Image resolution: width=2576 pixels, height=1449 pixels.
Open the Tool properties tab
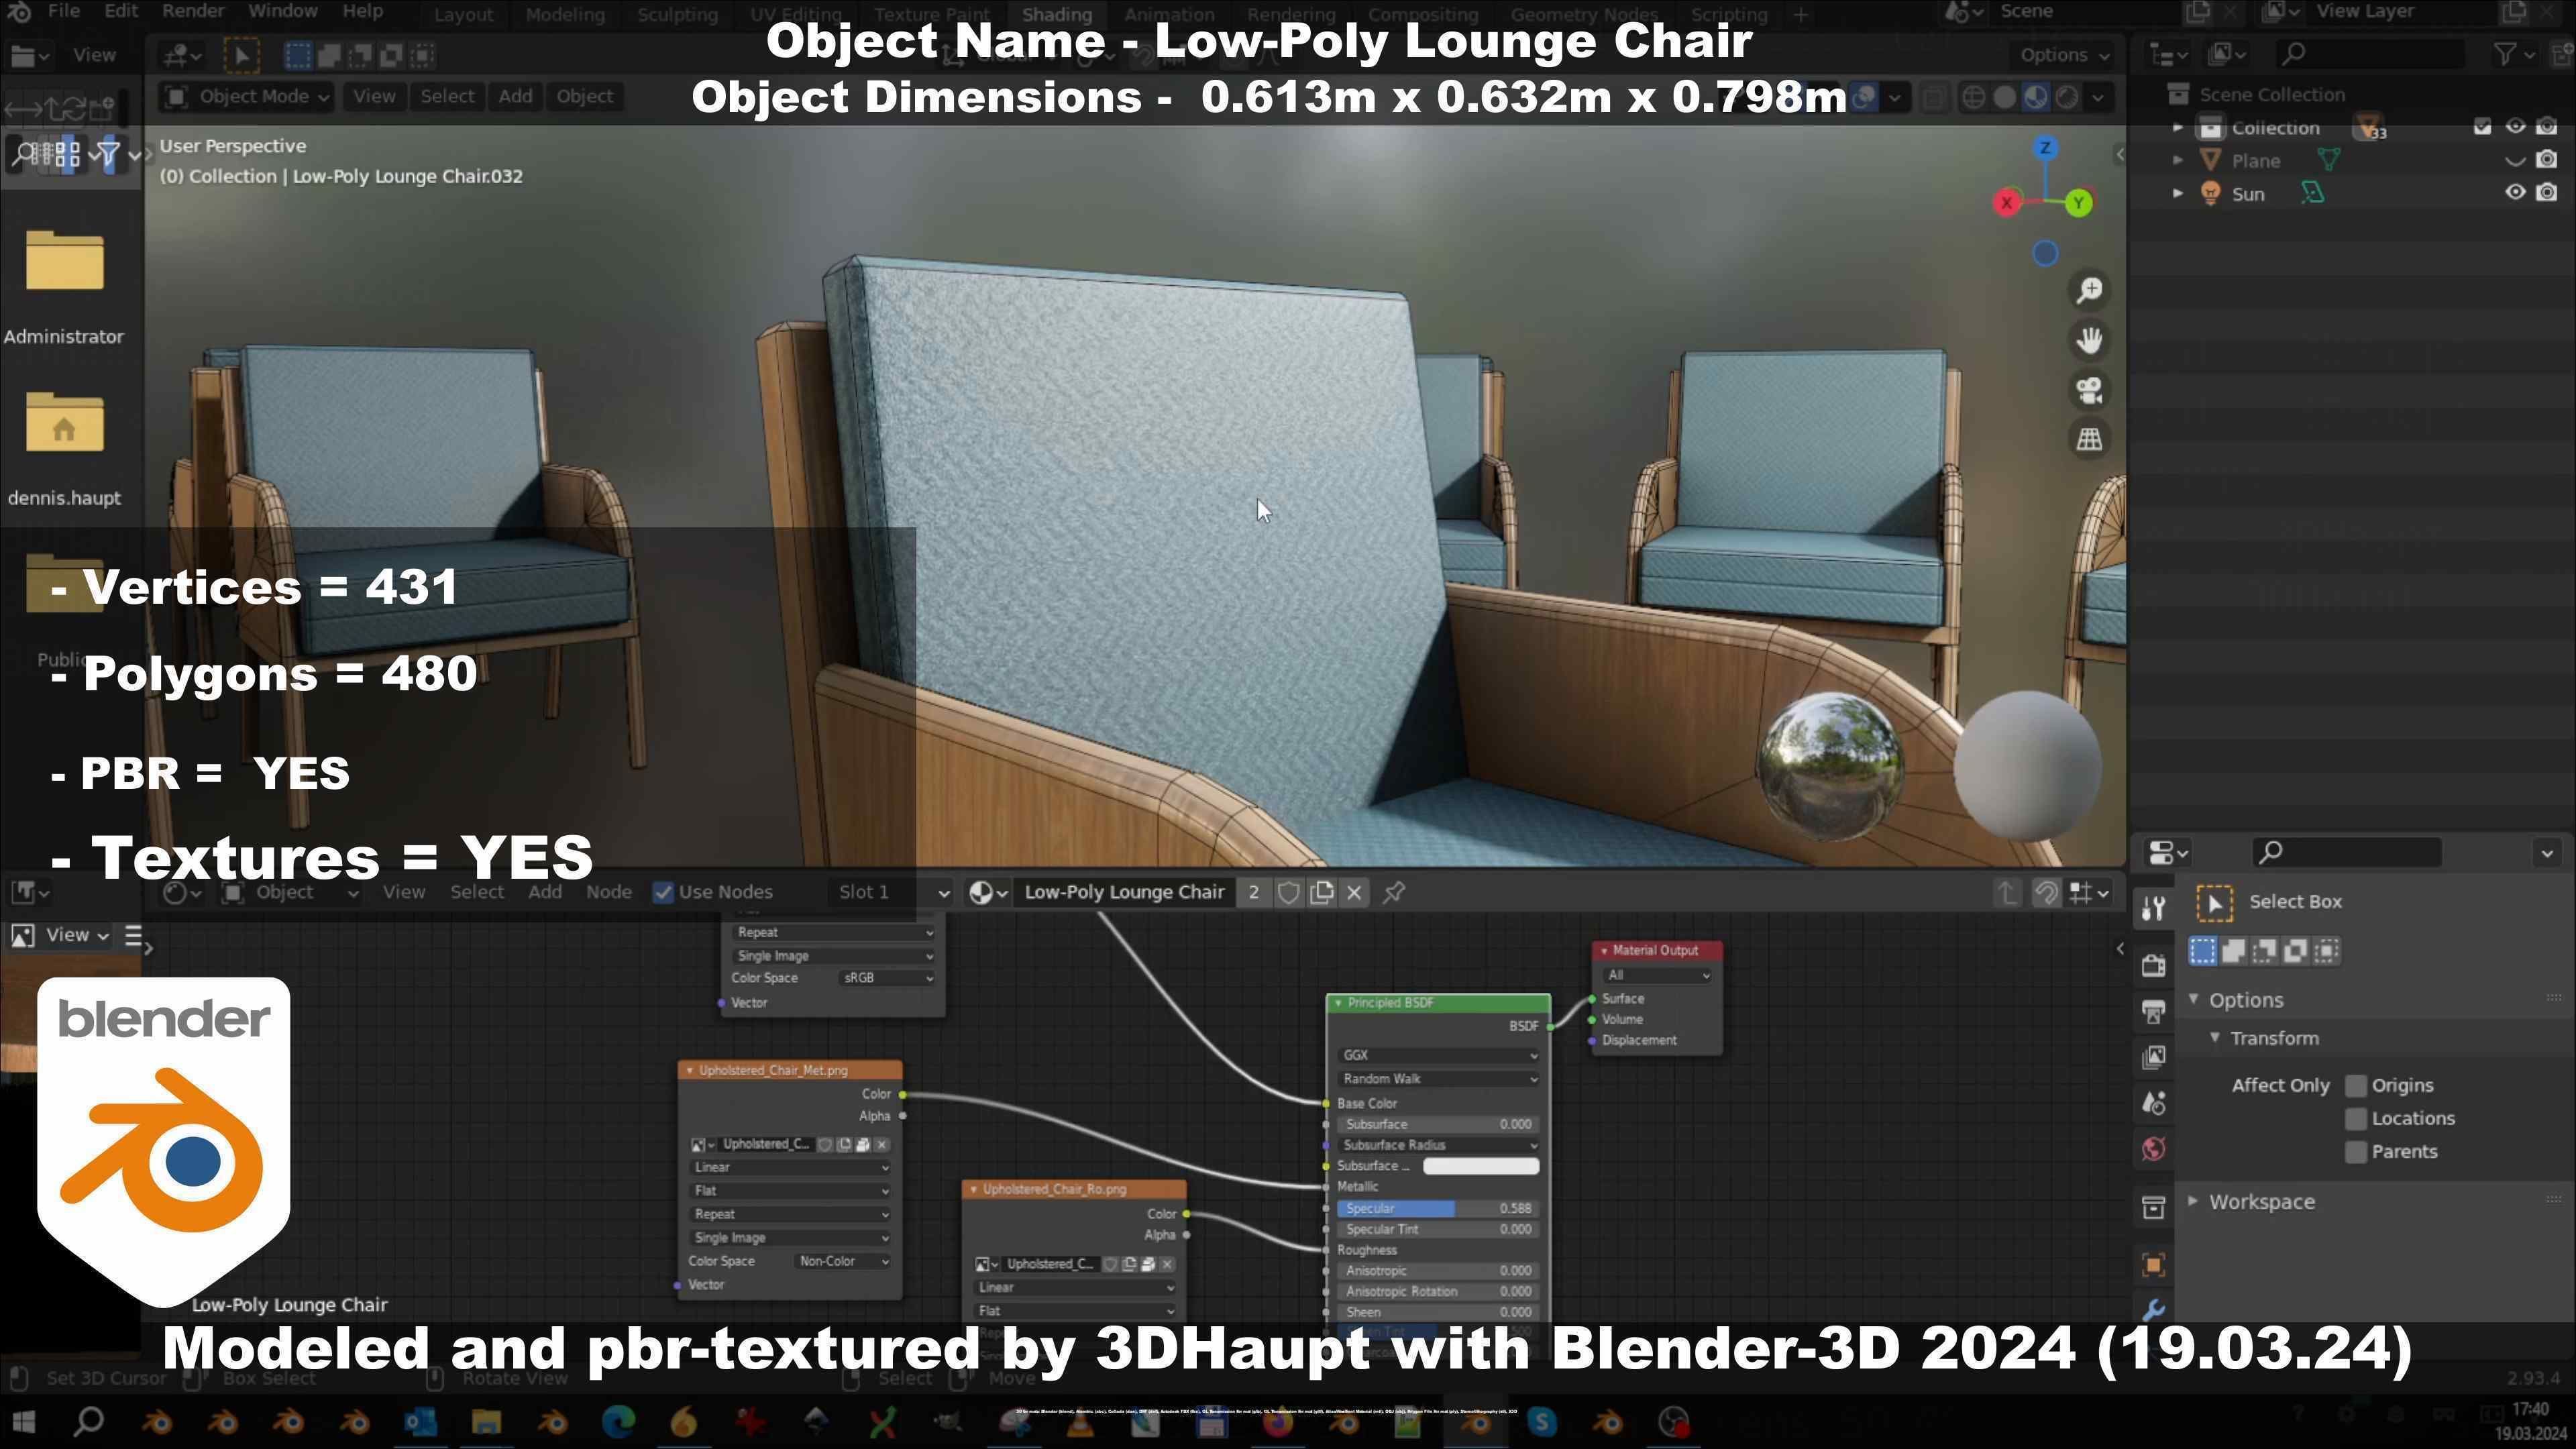point(2154,908)
